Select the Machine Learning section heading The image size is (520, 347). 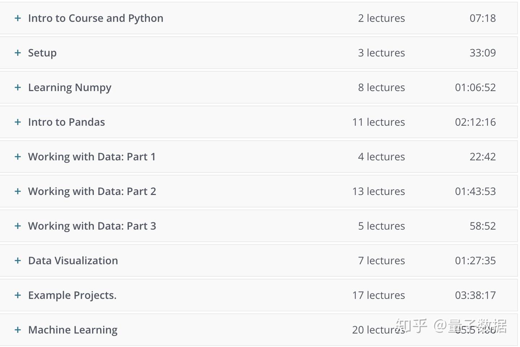[x=73, y=330]
